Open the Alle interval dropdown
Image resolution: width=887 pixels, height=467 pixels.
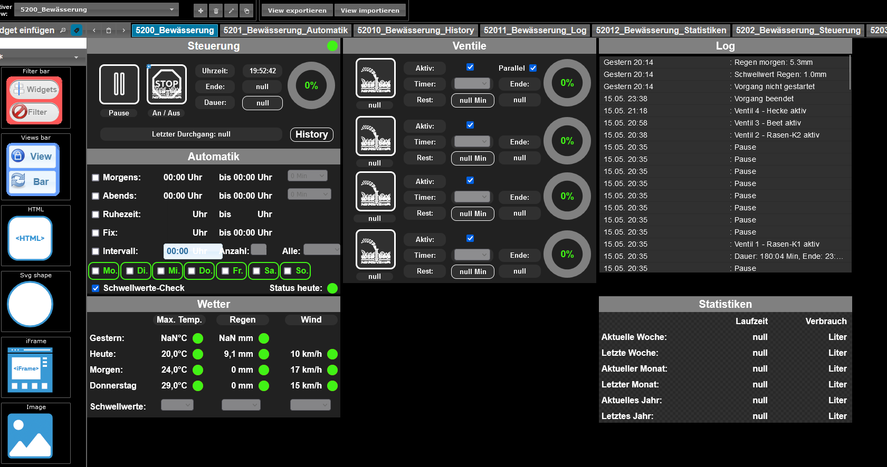(x=322, y=249)
